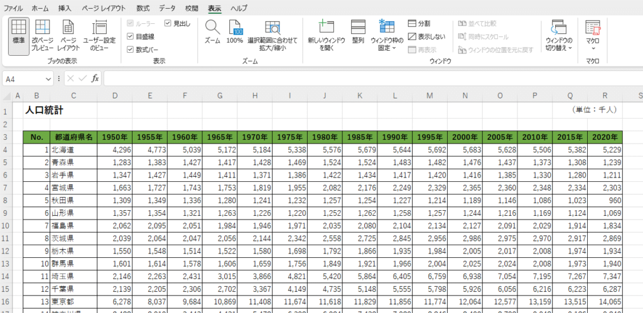This screenshot has height=313, width=643.
Task: Select row header 16
Action: (x=6, y=302)
